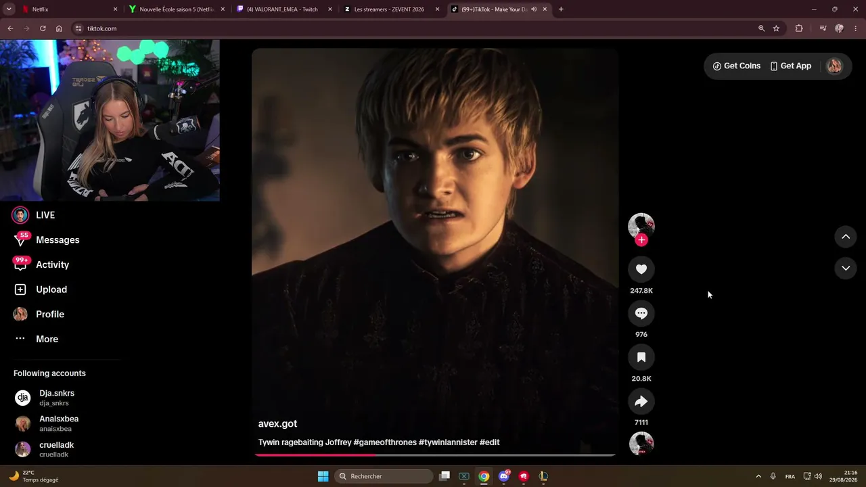Open the Chrome three-dot menu

[x=856, y=28]
